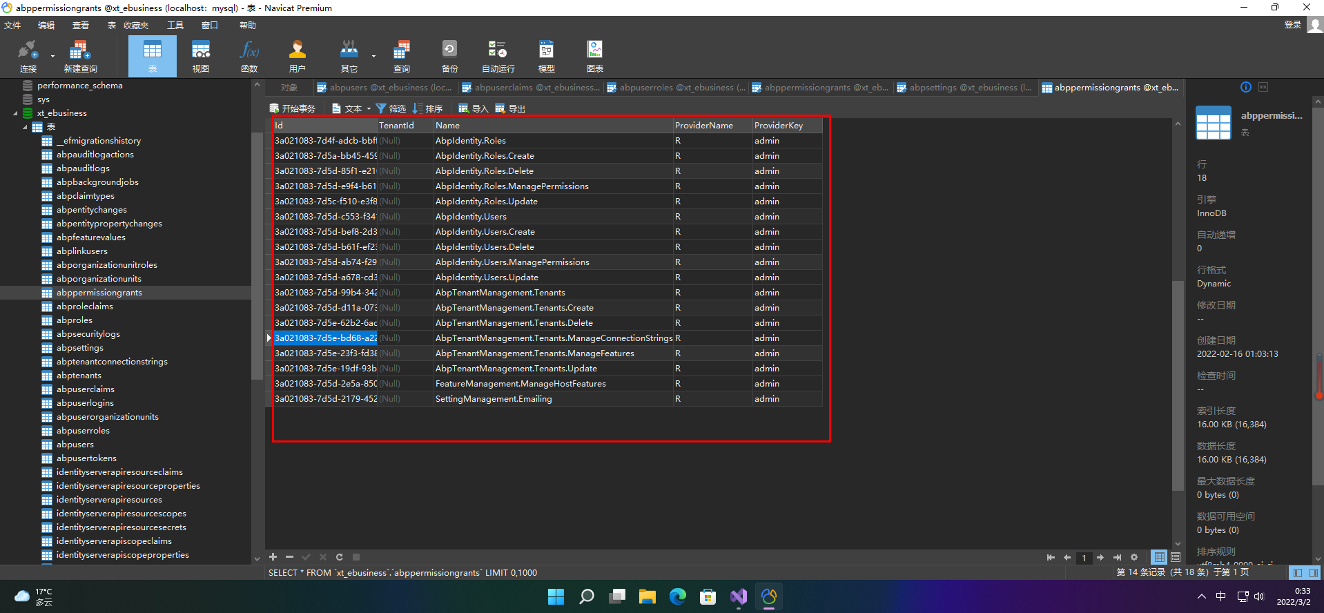Click the page number 1 field
Viewport: 1324px width, 613px height.
coord(1084,557)
